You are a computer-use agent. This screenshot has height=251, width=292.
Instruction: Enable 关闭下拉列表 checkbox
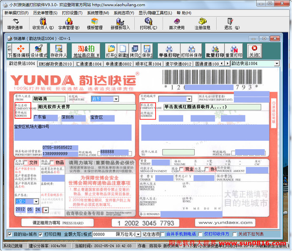click(234, 235)
